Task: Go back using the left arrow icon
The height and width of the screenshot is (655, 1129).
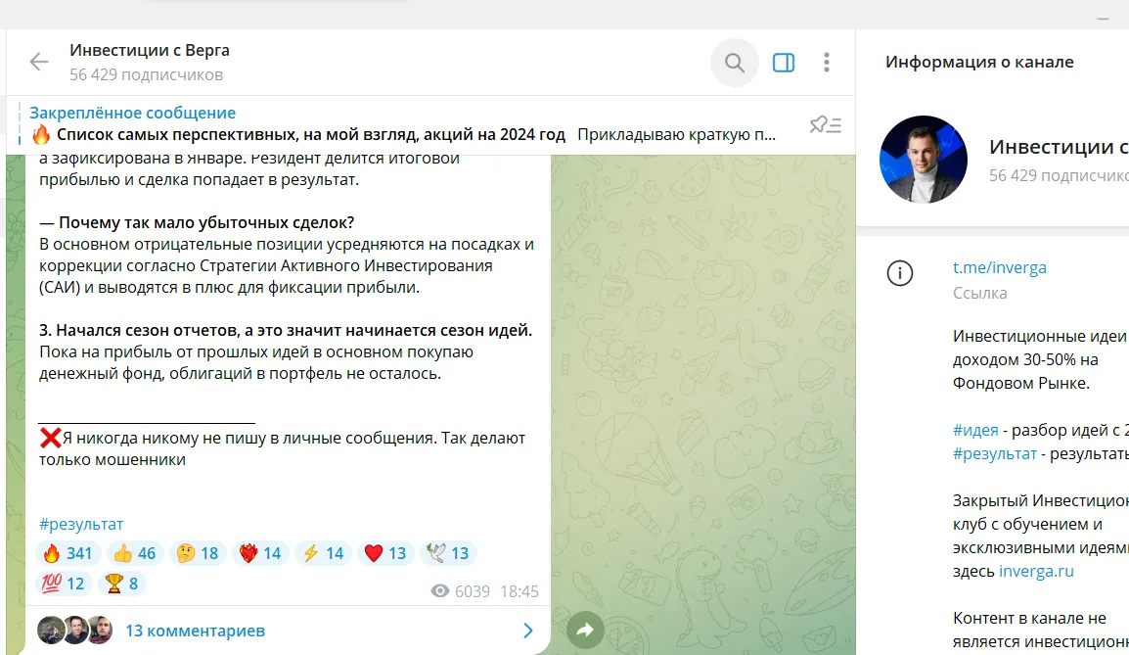Action: tap(39, 62)
